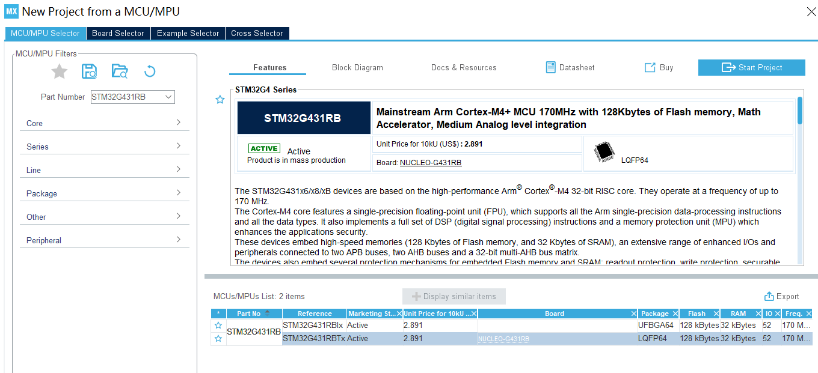The width and height of the screenshot is (818, 373).
Task: Open NUCLEO-G431RB board link in description
Action: [x=431, y=163]
